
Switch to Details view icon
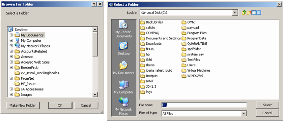(x=258, y=12)
